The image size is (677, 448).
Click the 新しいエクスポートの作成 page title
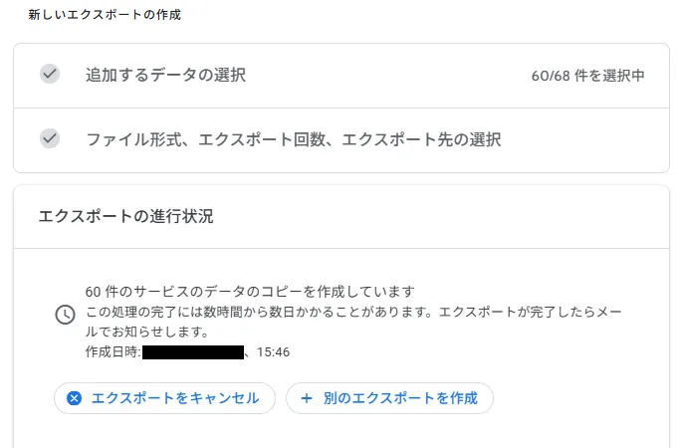105,15
